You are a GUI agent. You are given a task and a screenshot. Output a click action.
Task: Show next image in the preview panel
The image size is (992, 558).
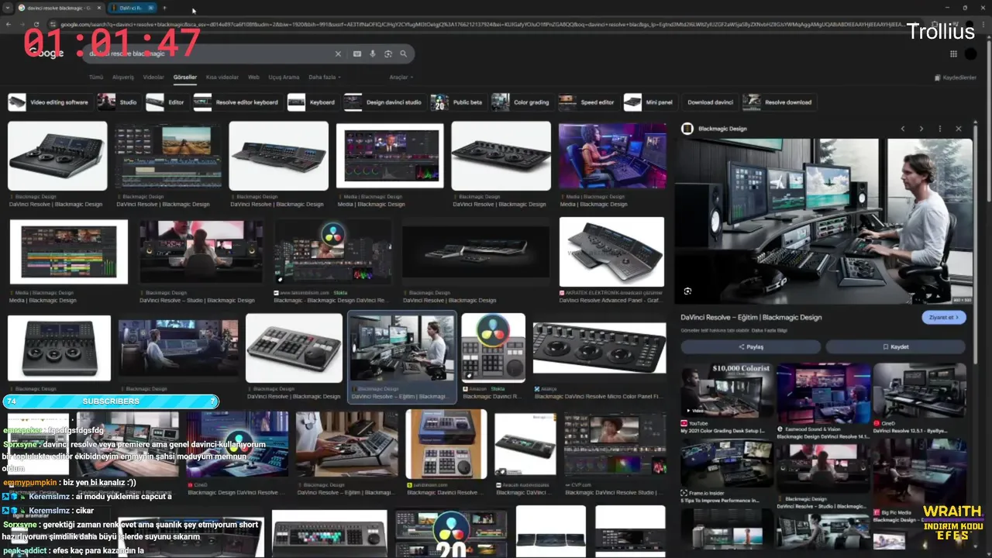tap(921, 129)
